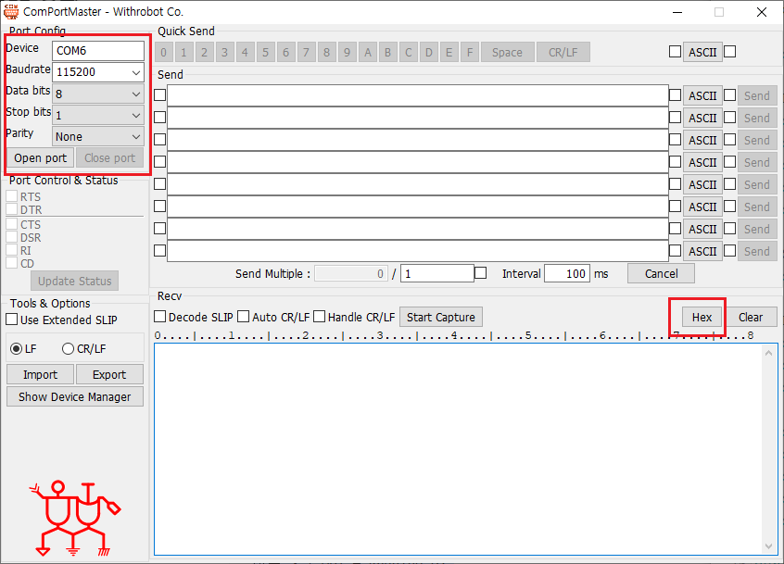Click the third Send row text field
This screenshot has height=564, width=784.
point(418,140)
